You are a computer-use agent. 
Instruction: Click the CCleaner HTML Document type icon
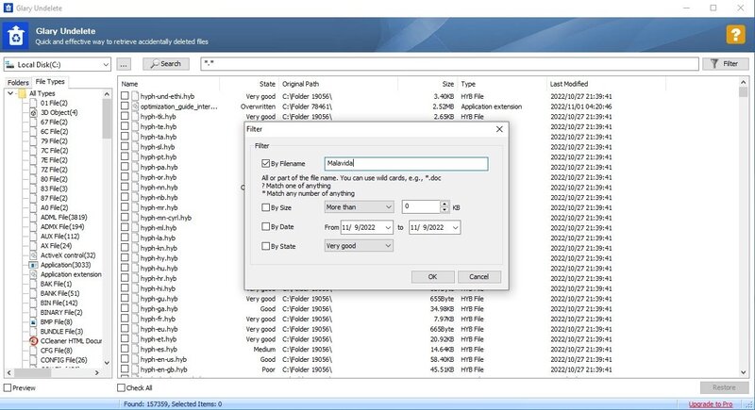click(33, 339)
